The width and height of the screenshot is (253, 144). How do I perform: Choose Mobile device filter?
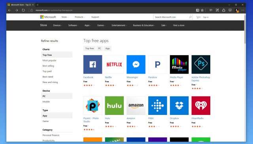pos(46,102)
